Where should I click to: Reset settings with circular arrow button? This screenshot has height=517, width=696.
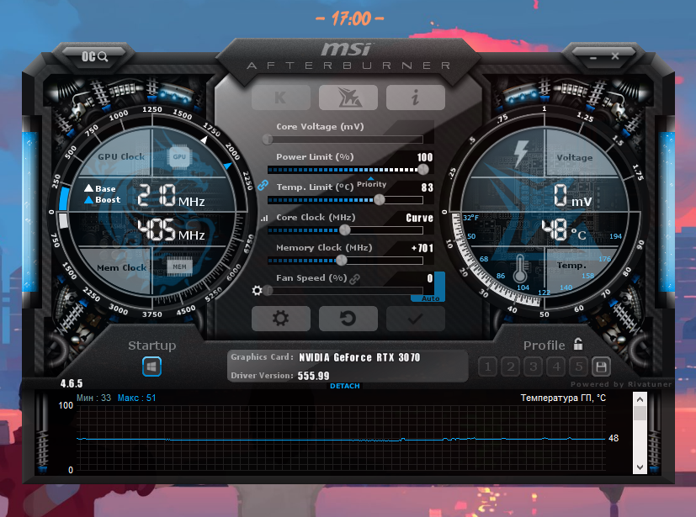click(348, 319)
